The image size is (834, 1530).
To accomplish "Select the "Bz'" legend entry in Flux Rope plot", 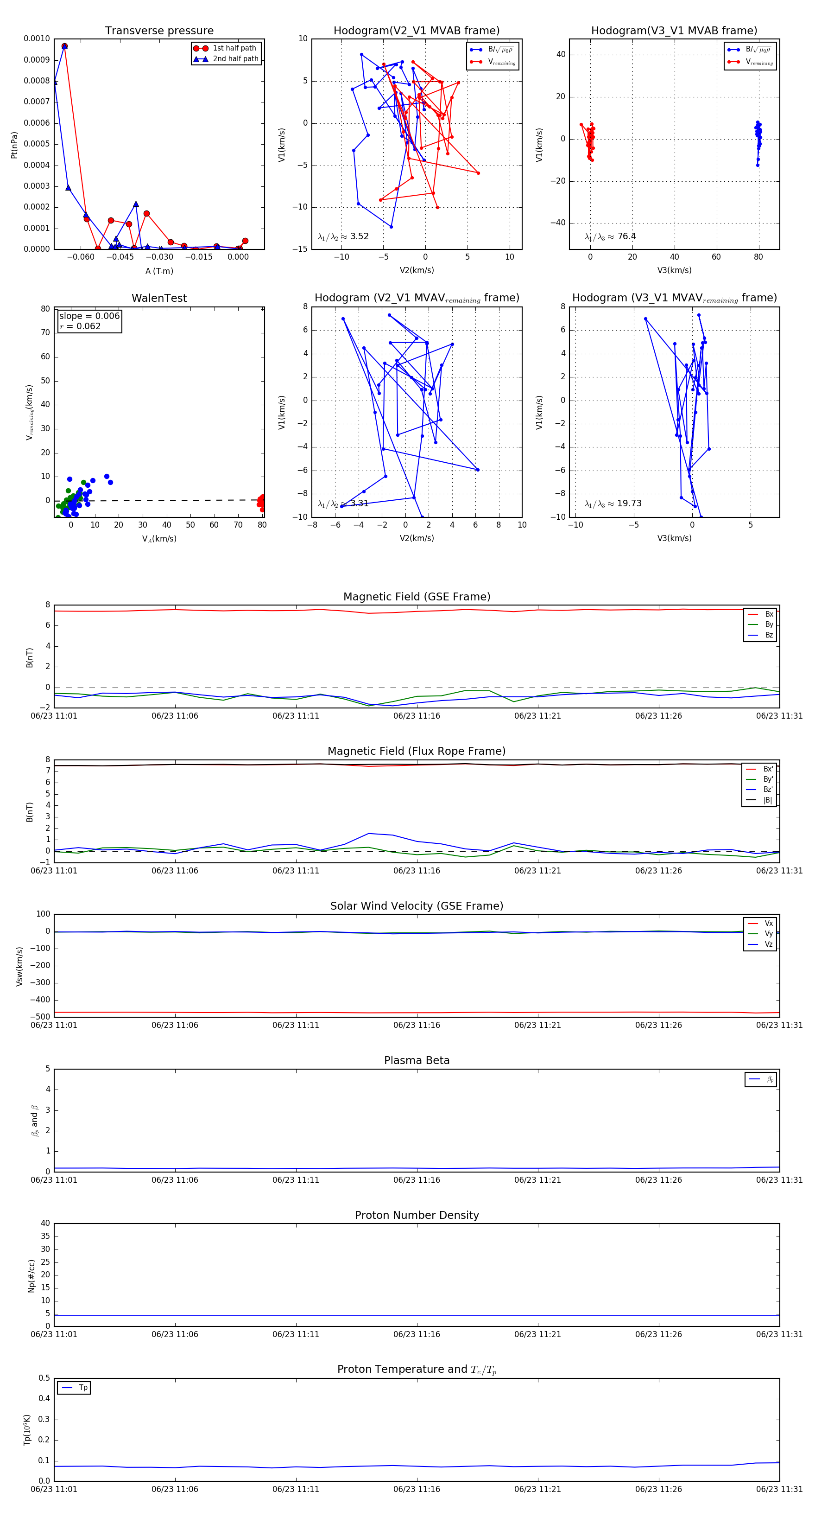I will coord(759,790).
